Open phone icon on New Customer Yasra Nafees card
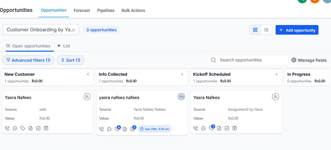 (7, 128)
